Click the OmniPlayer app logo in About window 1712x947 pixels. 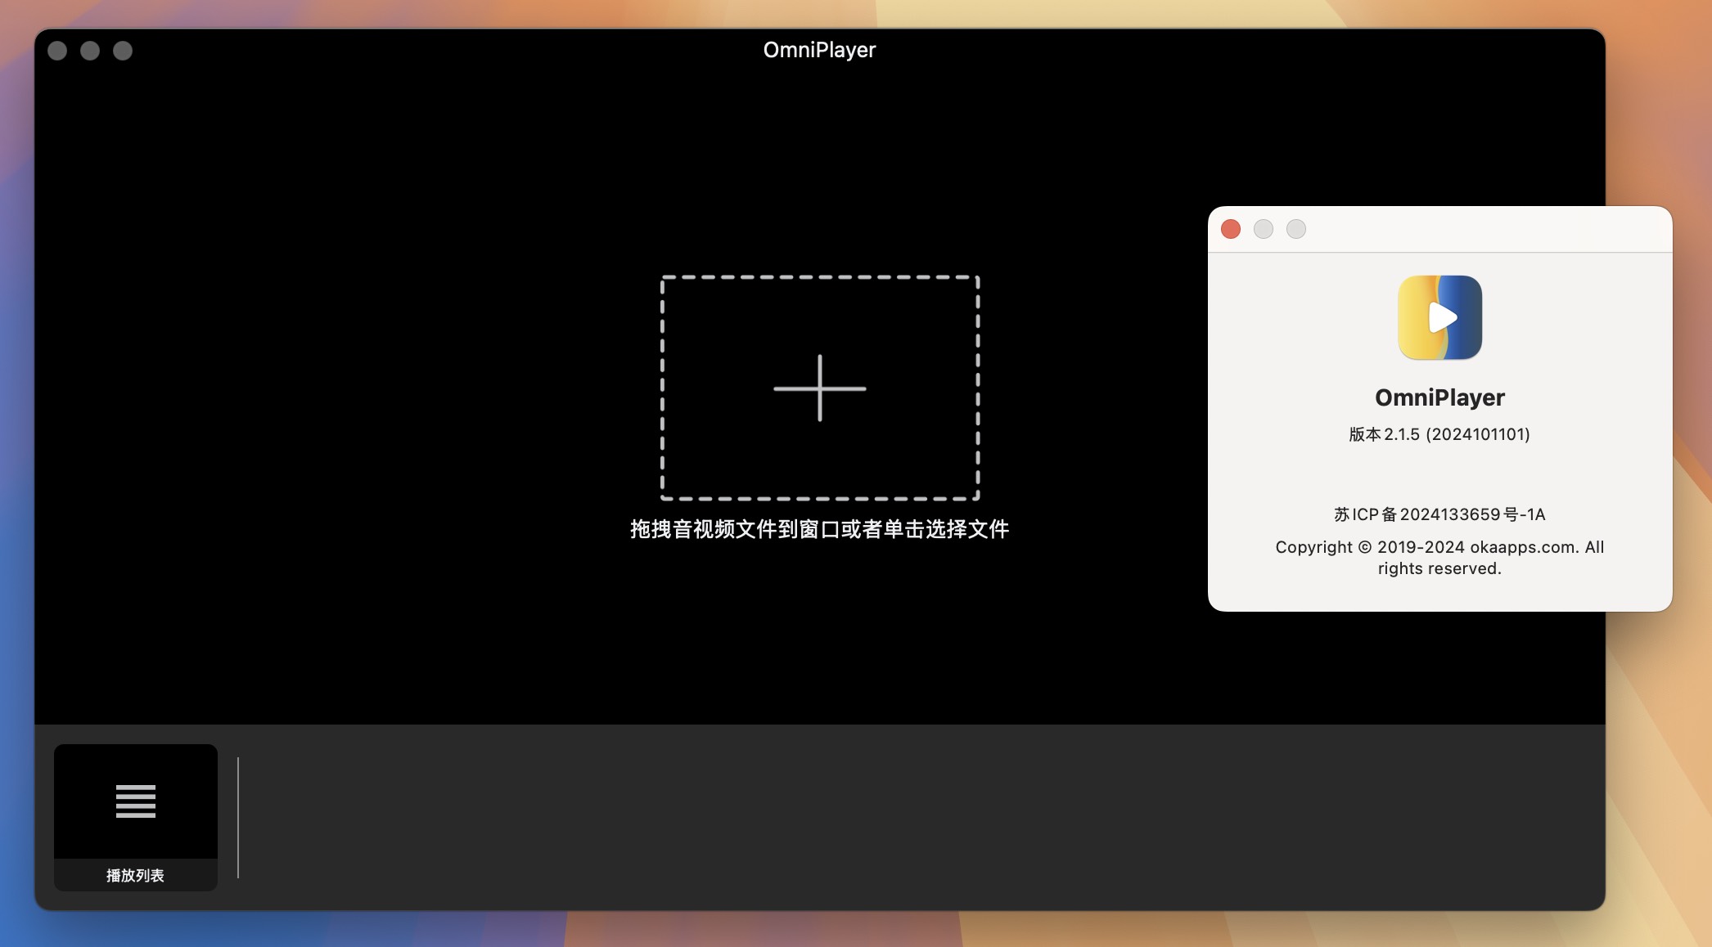click(1439, 317)
